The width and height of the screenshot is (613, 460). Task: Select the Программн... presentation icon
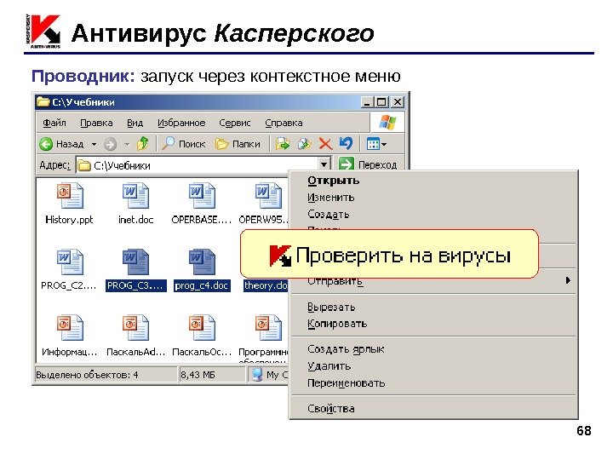tap(268, 327)
